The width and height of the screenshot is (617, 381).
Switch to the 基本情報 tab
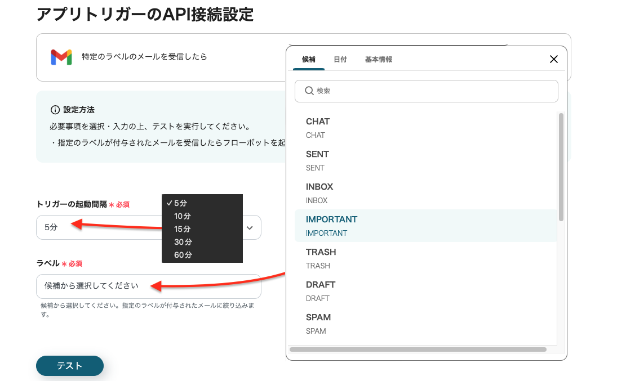(378, 59)
